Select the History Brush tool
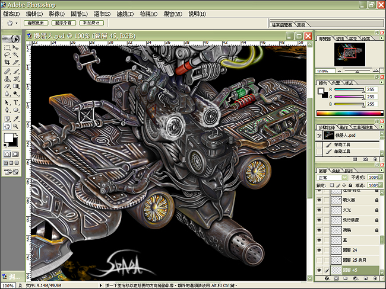The height and width of the screenshot is (289, 386). tap(15, 79)
